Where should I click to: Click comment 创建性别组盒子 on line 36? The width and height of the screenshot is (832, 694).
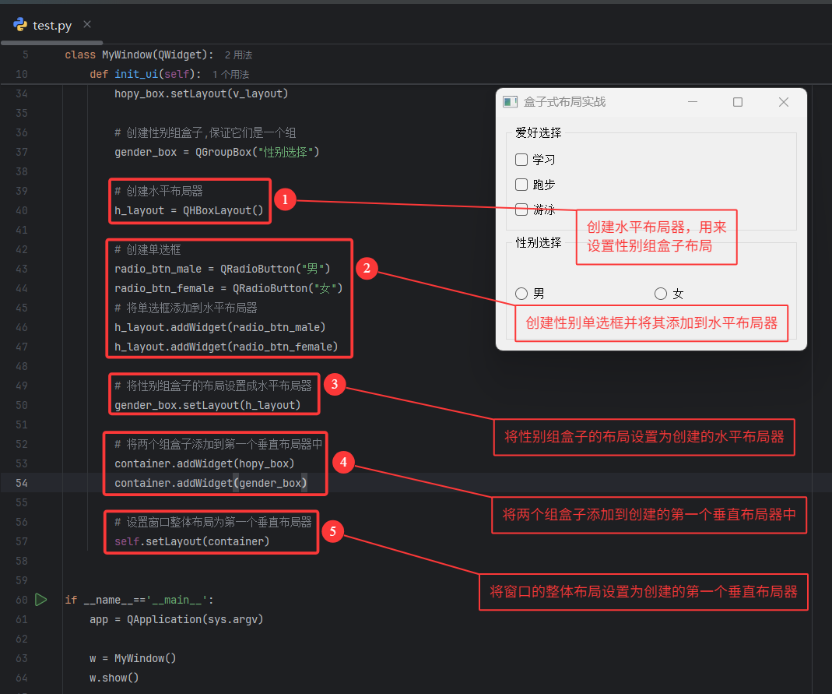tap(205, 132)
